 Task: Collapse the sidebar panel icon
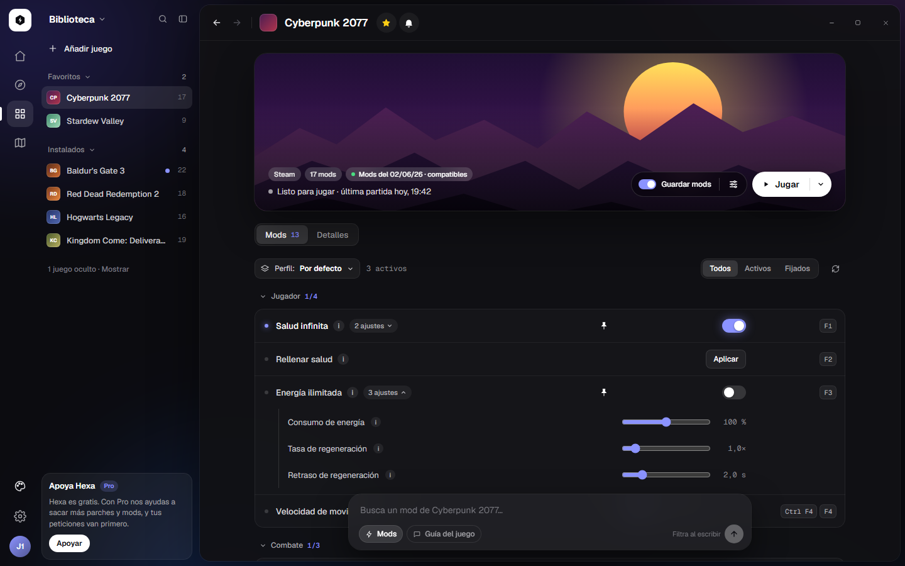(x=183, y=19)
